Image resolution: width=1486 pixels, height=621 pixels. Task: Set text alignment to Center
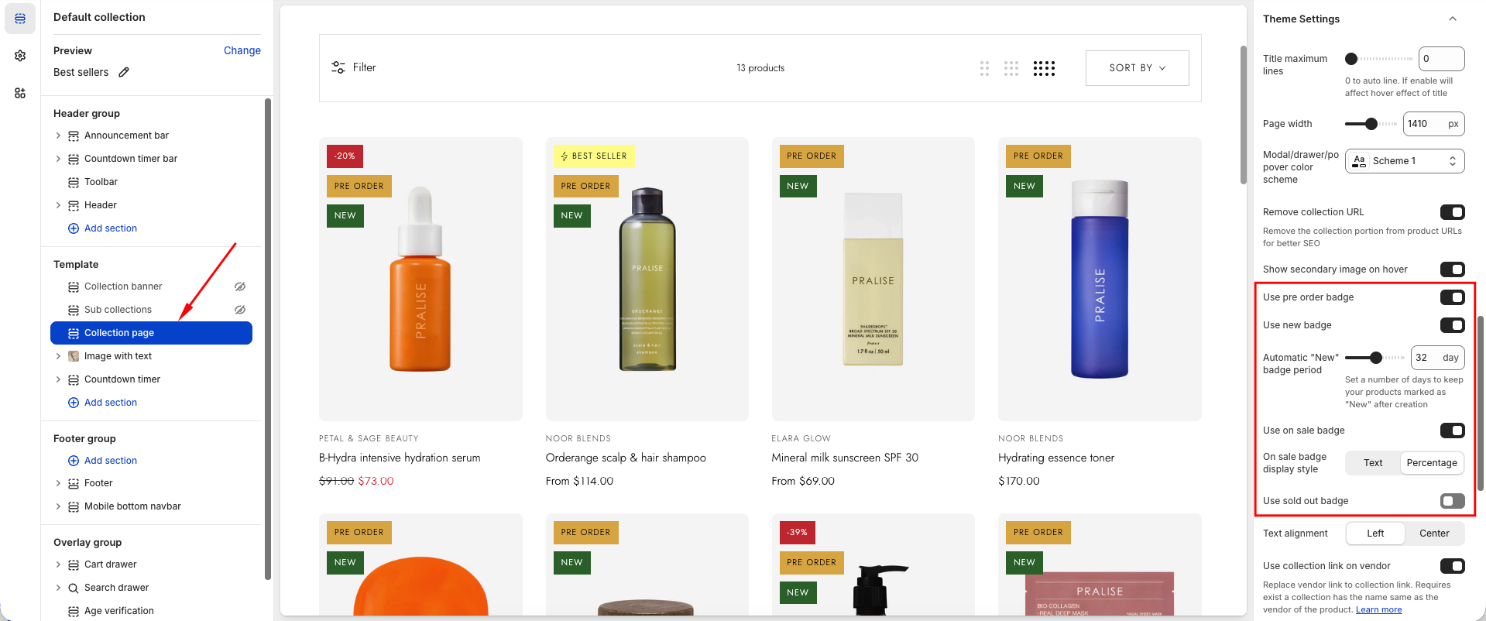(1434, 534)
